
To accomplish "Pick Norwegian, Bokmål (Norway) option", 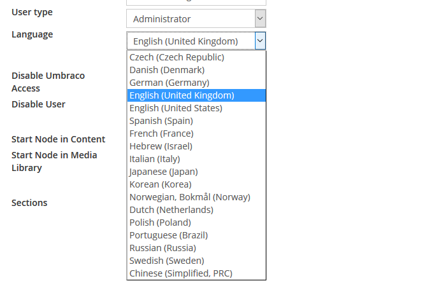I will pos(189,197).
